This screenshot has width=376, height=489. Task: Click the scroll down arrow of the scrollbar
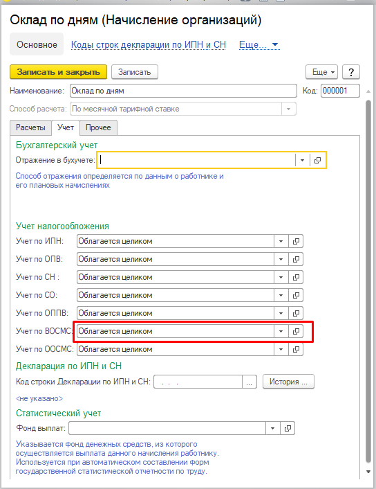[368, 472]
